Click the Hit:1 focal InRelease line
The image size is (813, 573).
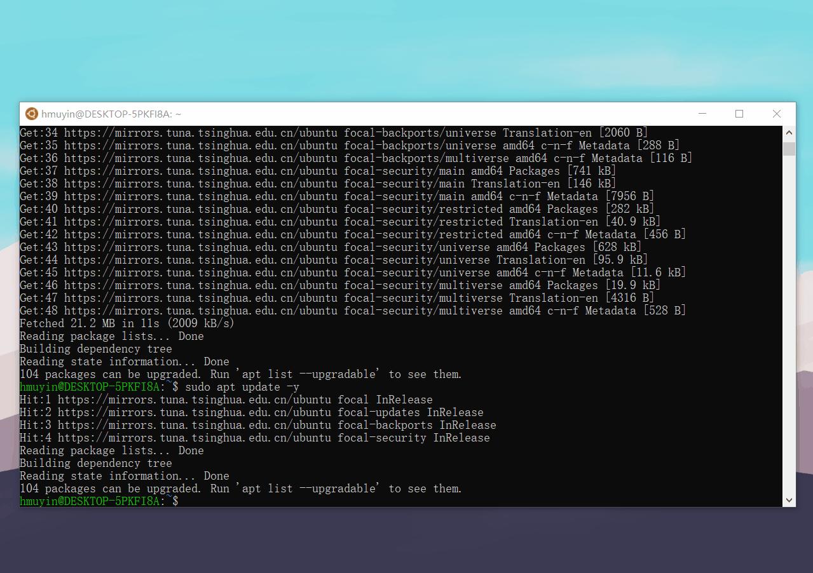coord(226,400)
